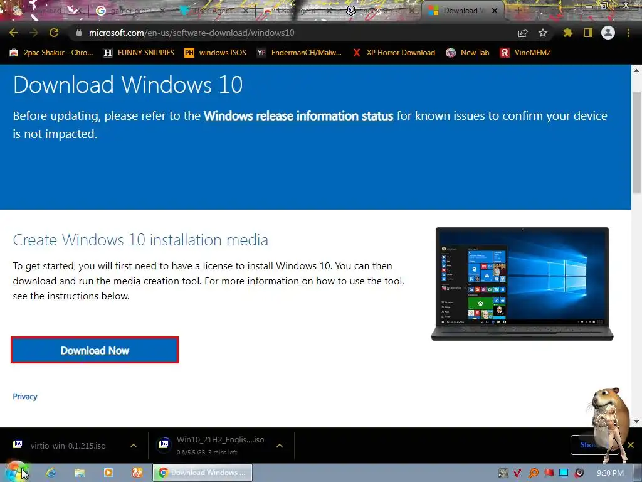Open the Action Center flag tray icon
642x482 pixels.
coord(549,473)
